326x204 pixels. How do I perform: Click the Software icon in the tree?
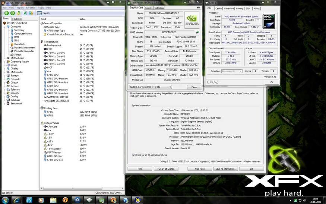coord(8,90)
